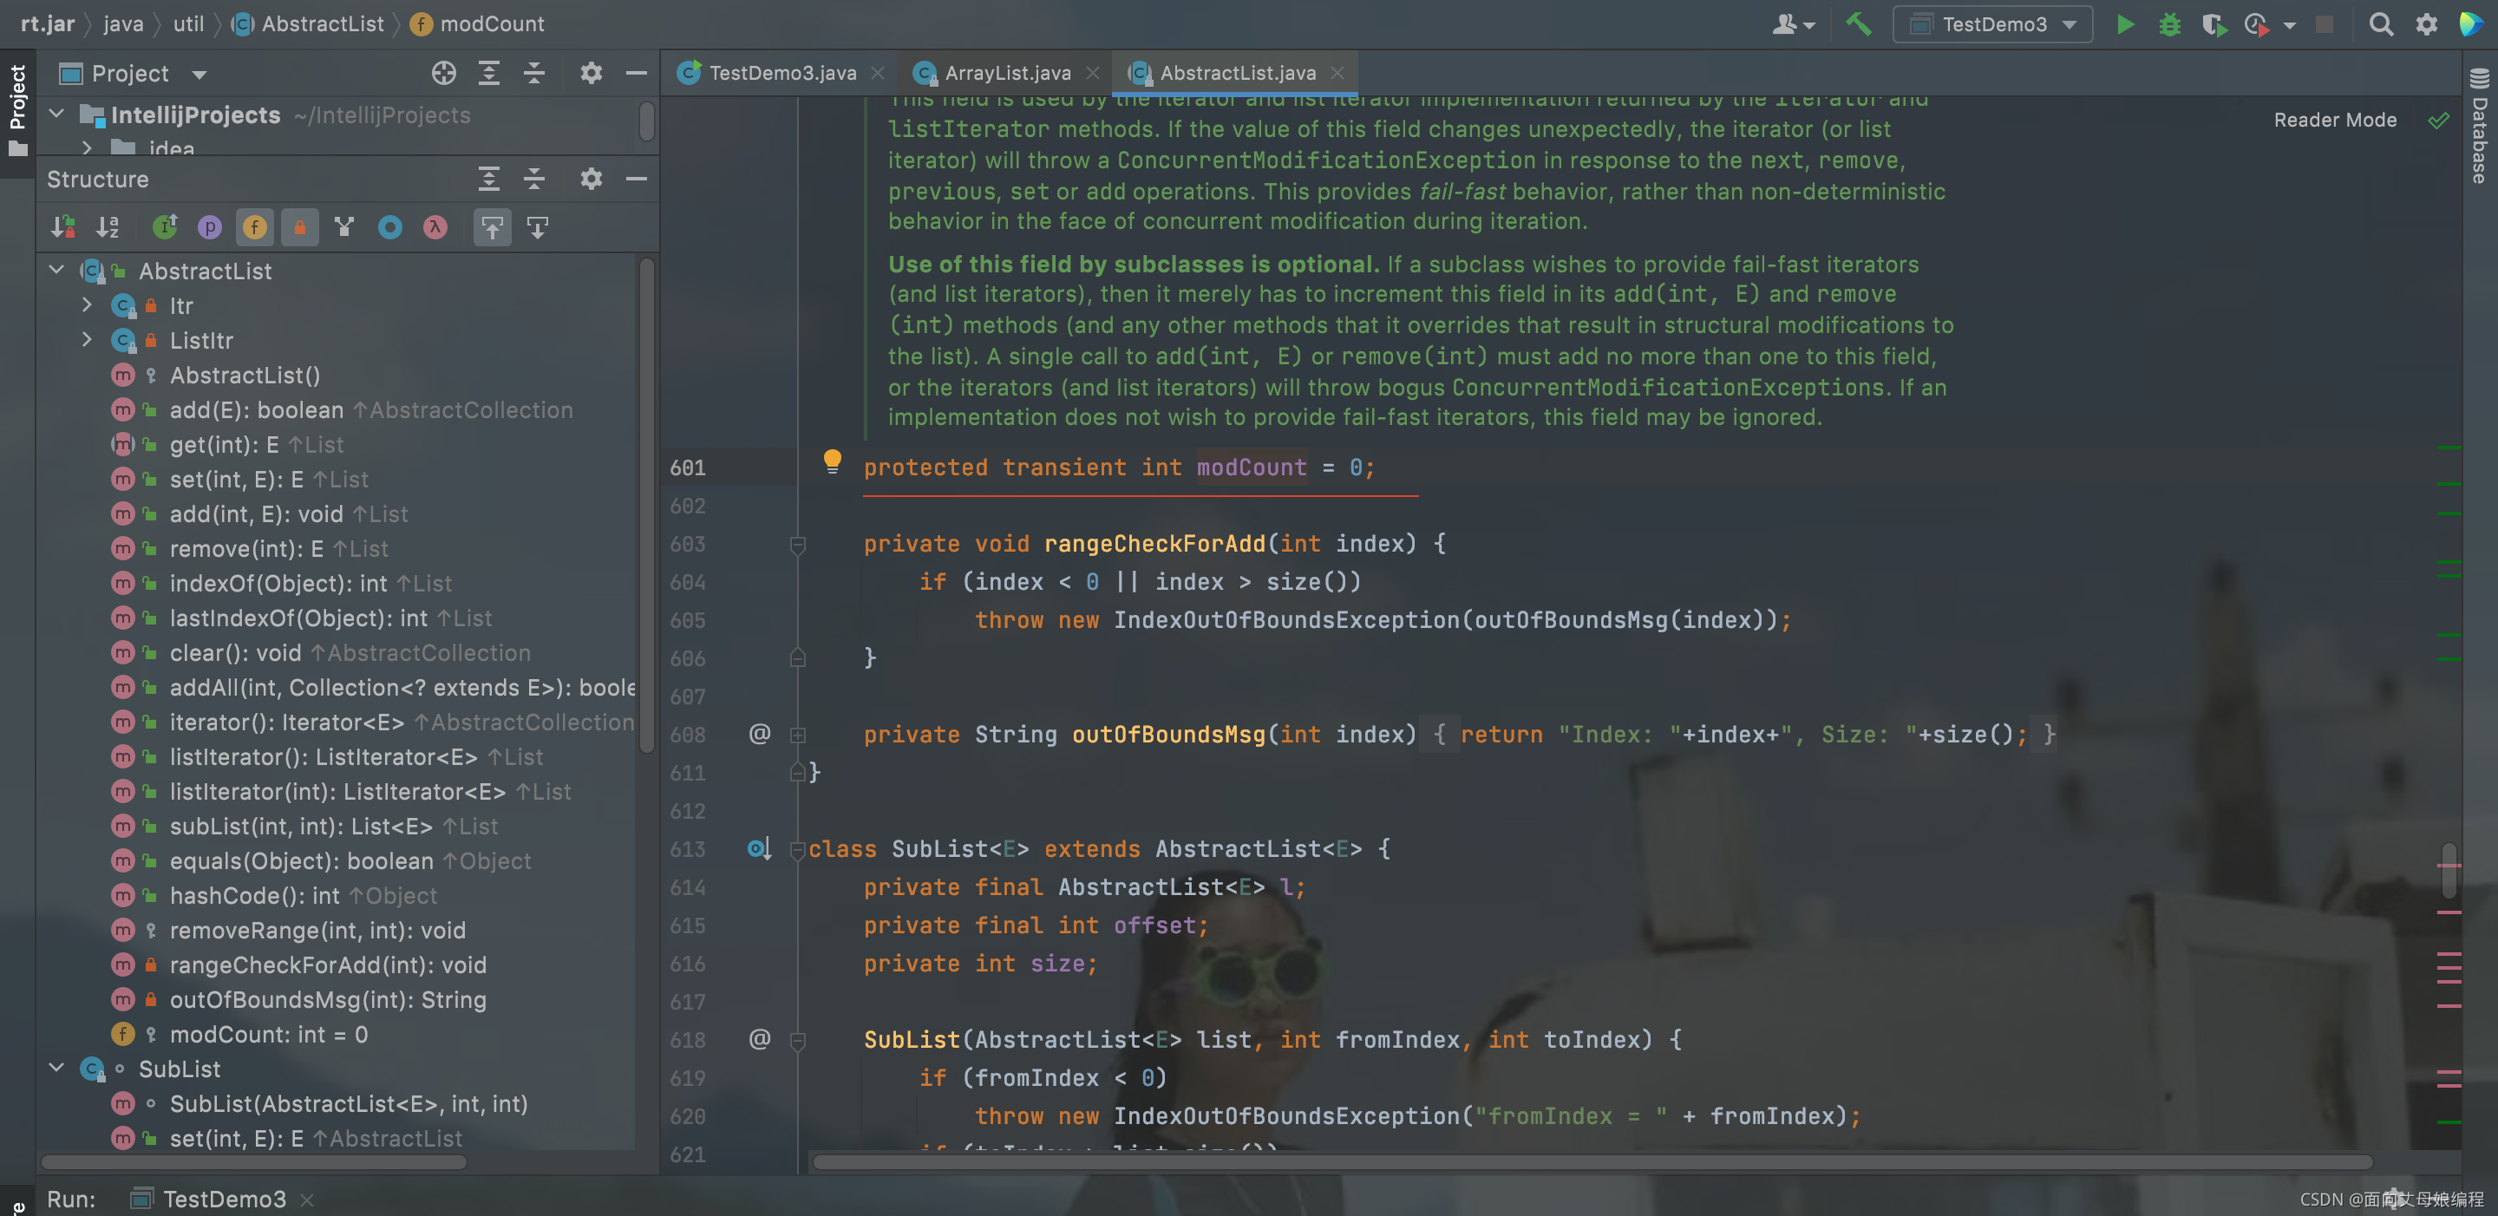Click the Build project hammer icon
Image resolution: width=2498 pixels, height=1216 pixels.
(1857, 24)
